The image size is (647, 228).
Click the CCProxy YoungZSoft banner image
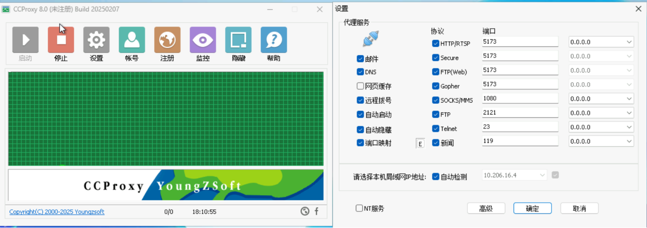166,185
